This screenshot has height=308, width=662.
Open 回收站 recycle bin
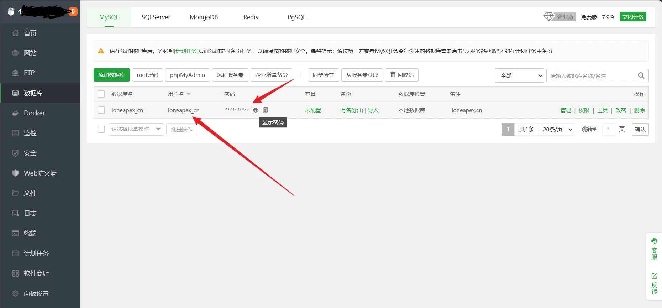402,75
